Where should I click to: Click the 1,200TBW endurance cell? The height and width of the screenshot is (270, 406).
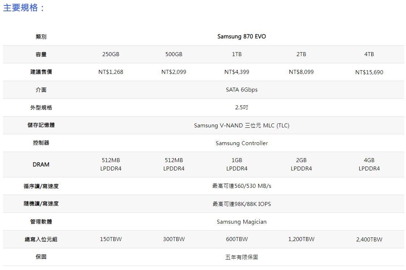click(x=301, y=239)
